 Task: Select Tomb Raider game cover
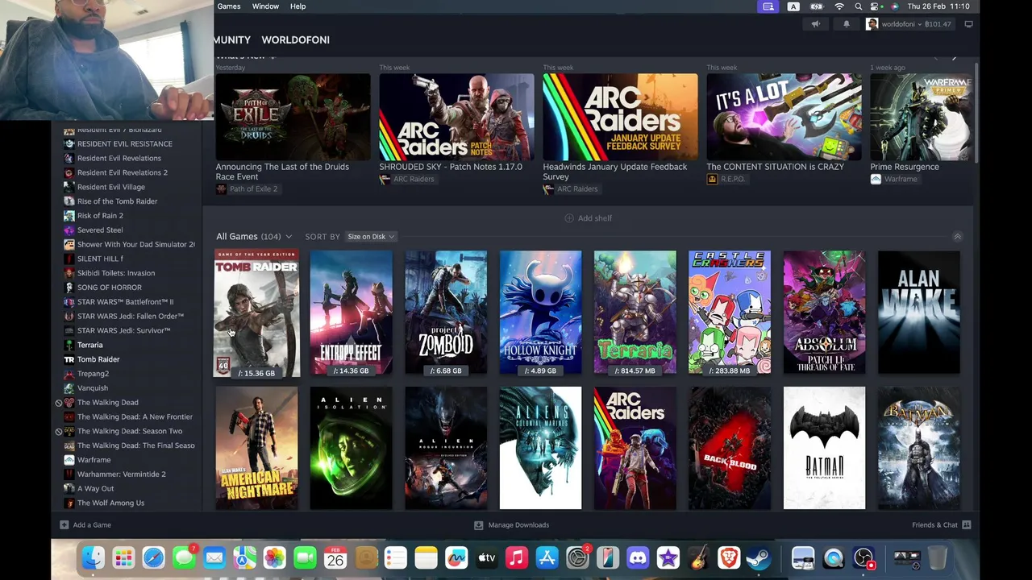tap(256, 313)
